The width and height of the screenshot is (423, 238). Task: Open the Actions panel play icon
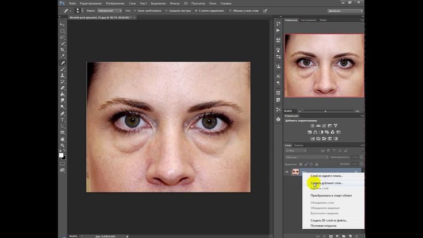(x=278, y=30)
